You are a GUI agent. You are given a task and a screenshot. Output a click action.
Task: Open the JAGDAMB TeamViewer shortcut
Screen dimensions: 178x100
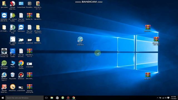[4, 17]
